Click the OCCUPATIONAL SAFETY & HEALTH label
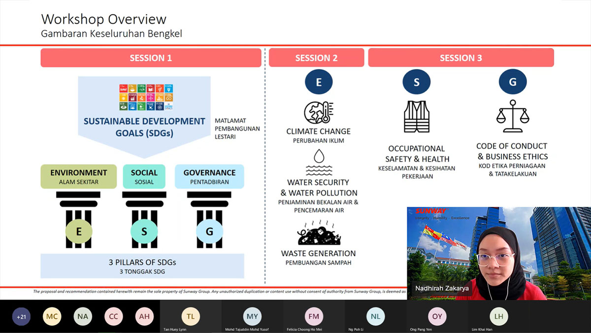Viewport: 591px width, 333px height. click(417, 154)
